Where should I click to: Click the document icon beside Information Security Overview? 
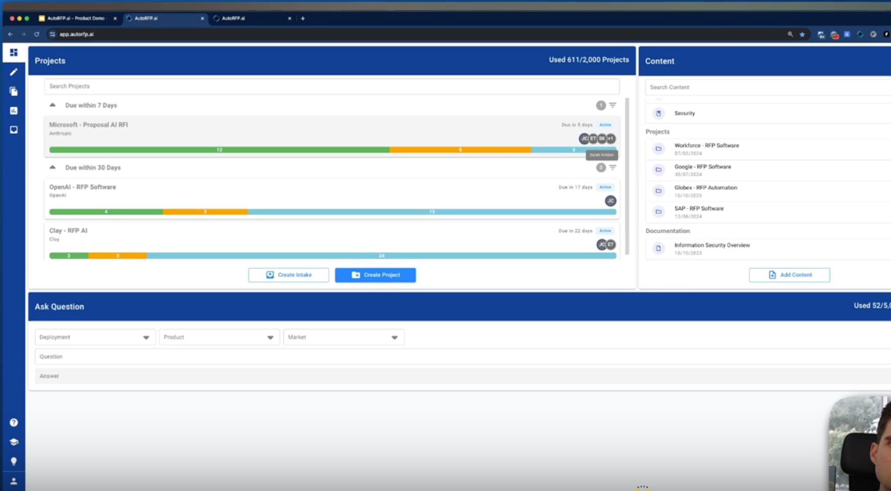click(659, 249)
